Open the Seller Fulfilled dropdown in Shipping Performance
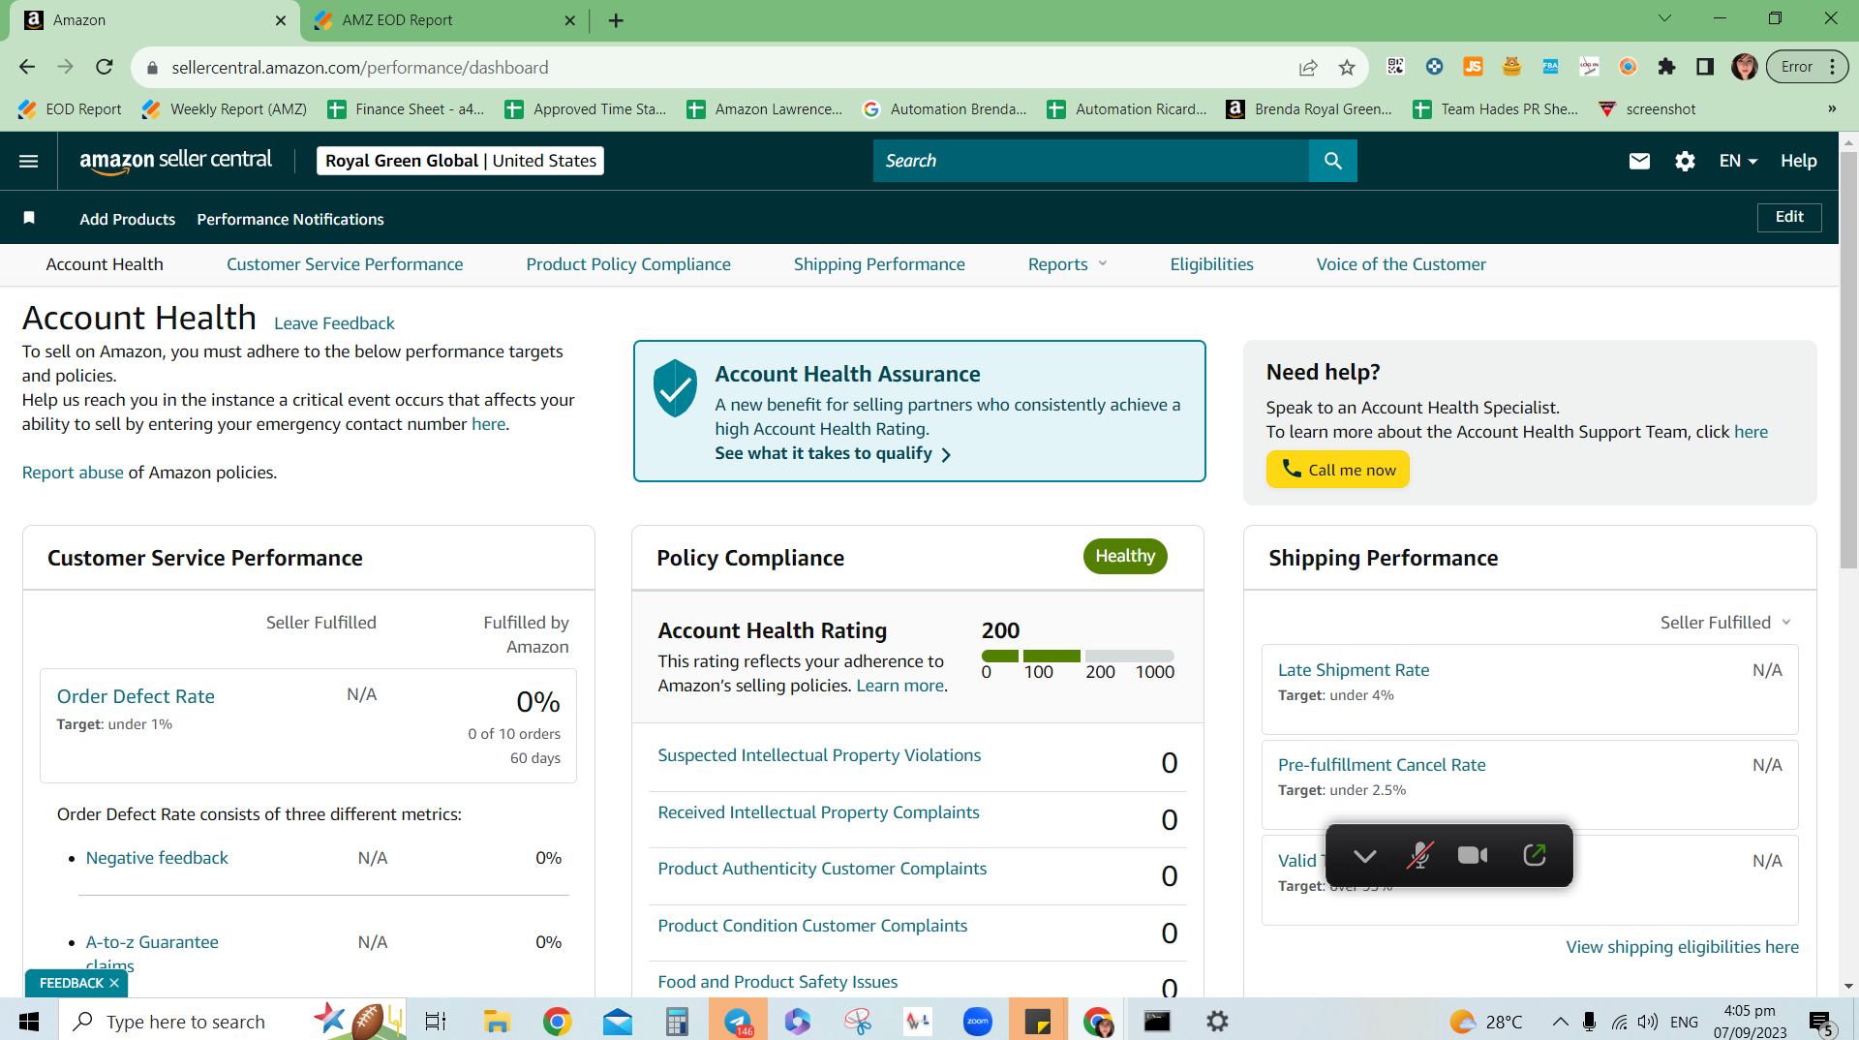1859x1040 pixels. pyautogui.click(x=1726, y=623)
